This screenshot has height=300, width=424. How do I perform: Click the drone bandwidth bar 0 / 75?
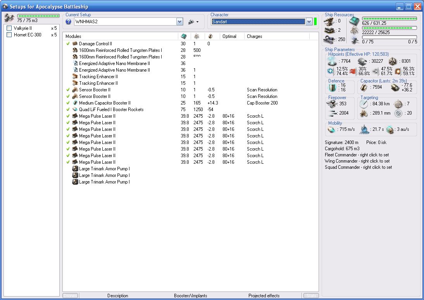click(390, 37)
